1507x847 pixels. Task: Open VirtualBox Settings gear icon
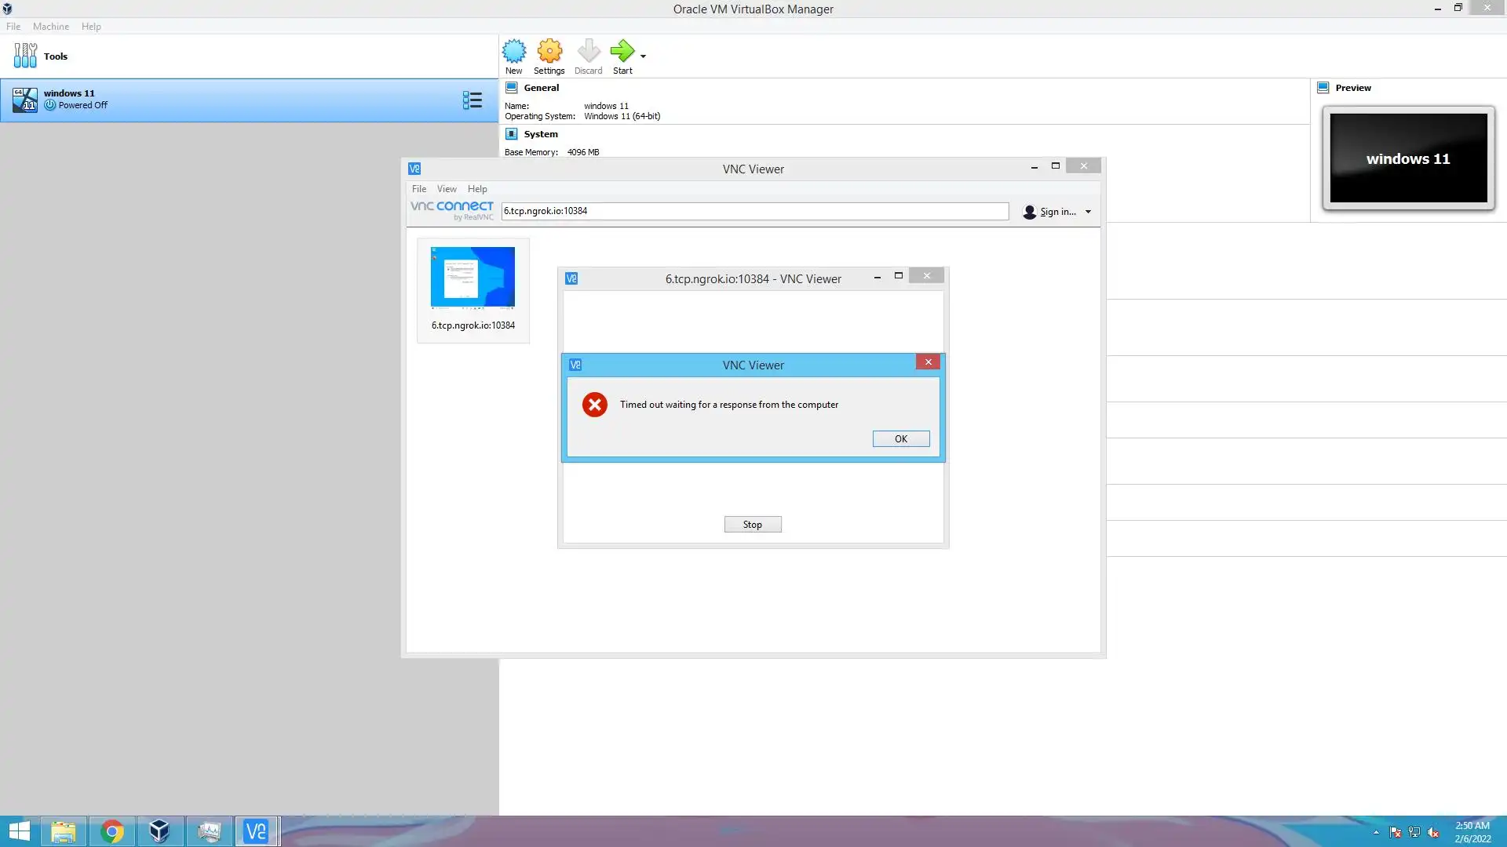tap(549, 52)
